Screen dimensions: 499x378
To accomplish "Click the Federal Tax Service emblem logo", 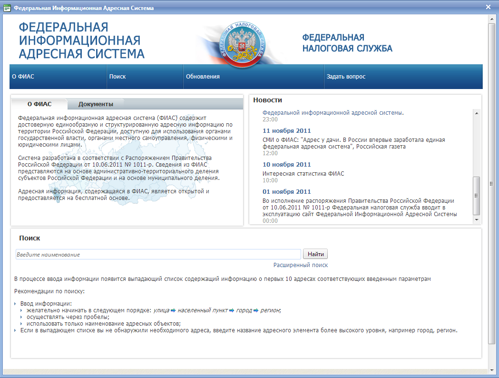I will [x=243, y=45].
